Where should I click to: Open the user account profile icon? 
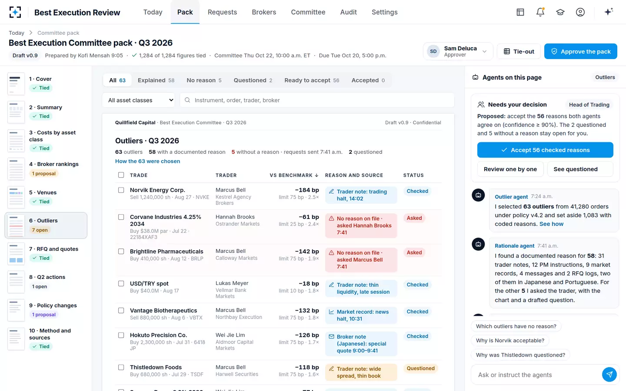[x=580, y=12]
